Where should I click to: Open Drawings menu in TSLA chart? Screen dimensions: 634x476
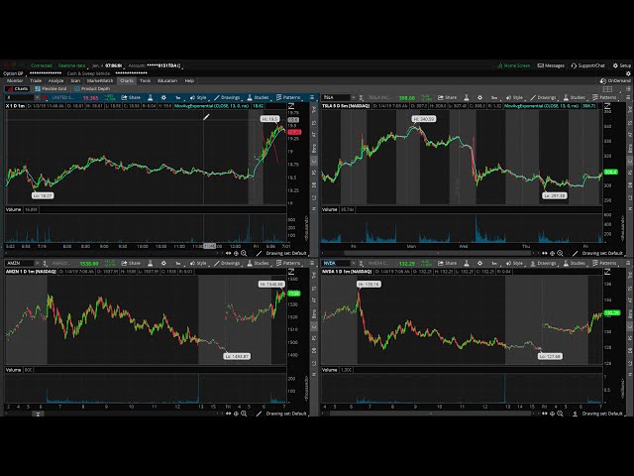click(x=544, y=97)
